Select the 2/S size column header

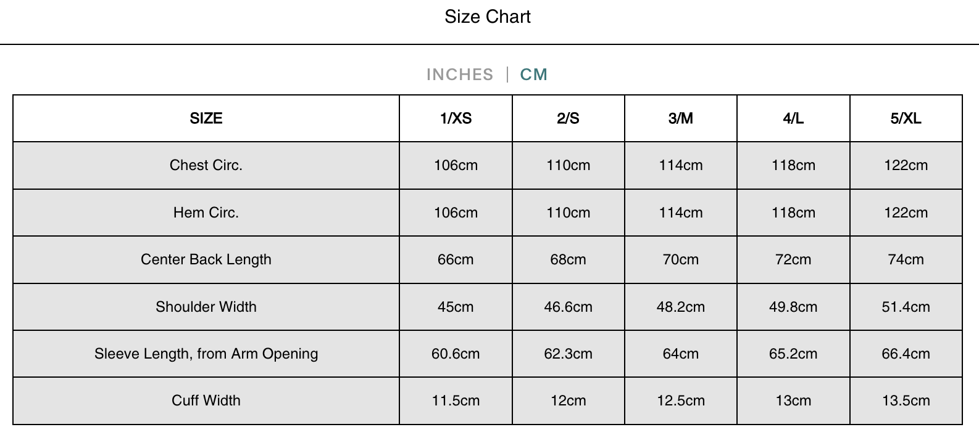point(568,118)
